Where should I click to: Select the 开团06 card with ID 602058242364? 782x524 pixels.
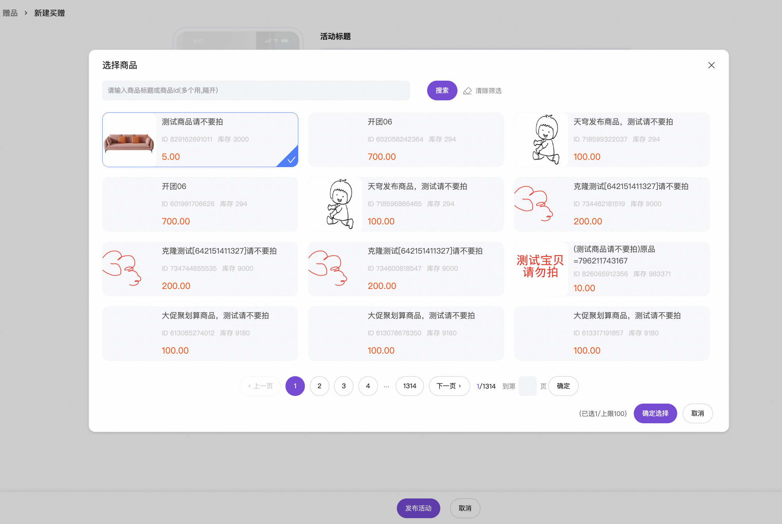(406, 140)
